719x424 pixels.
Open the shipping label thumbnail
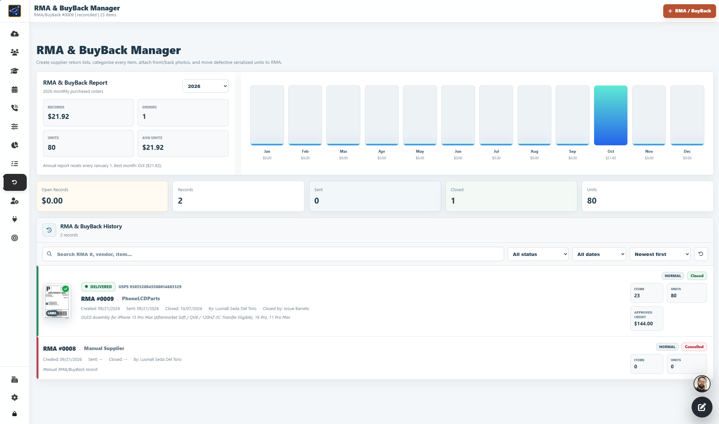[x=57, y=301]
